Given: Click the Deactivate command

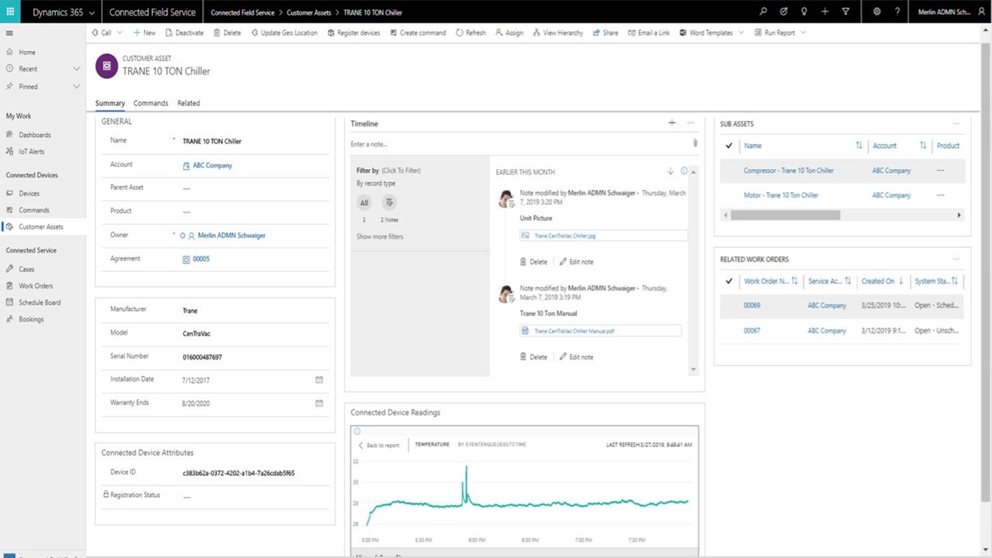Looking at the screenshot, I should pos(184,33).
